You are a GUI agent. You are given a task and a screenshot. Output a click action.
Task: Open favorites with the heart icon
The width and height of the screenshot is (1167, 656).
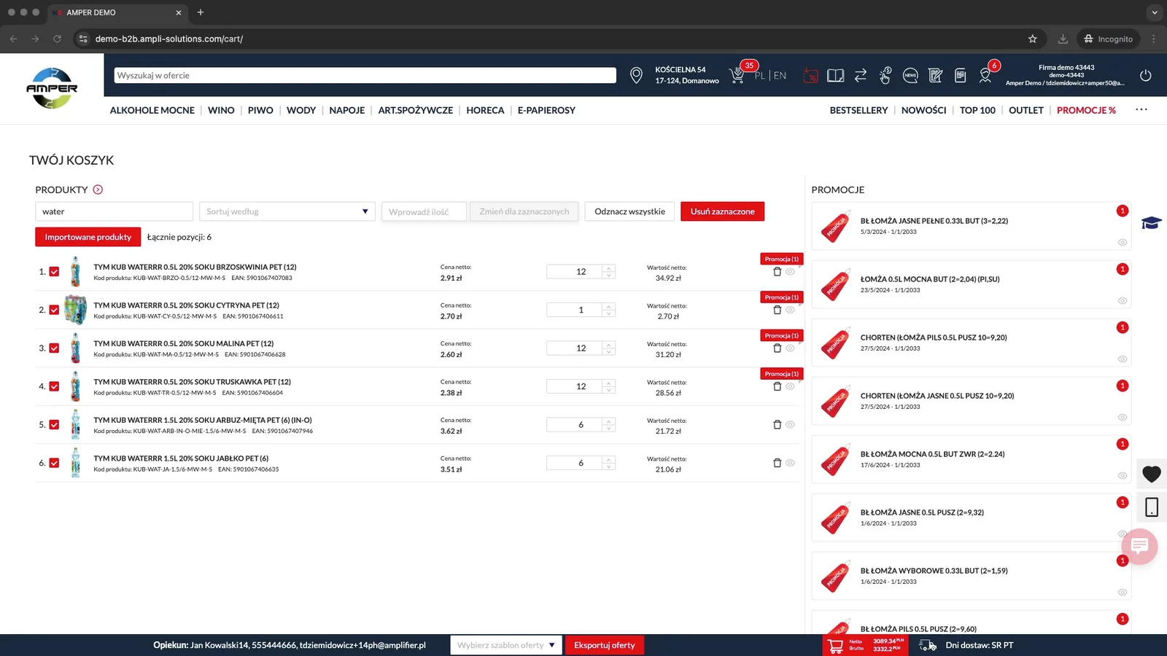pos(1152,474)
